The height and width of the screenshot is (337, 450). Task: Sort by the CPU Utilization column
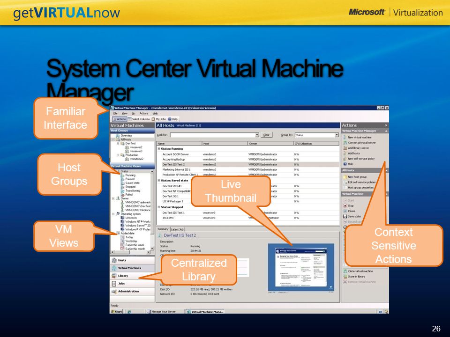pos(315,143)
